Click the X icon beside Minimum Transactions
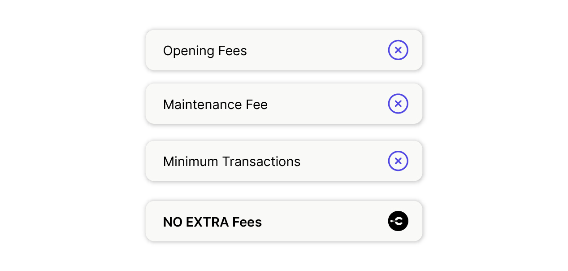 pos(398,161)
